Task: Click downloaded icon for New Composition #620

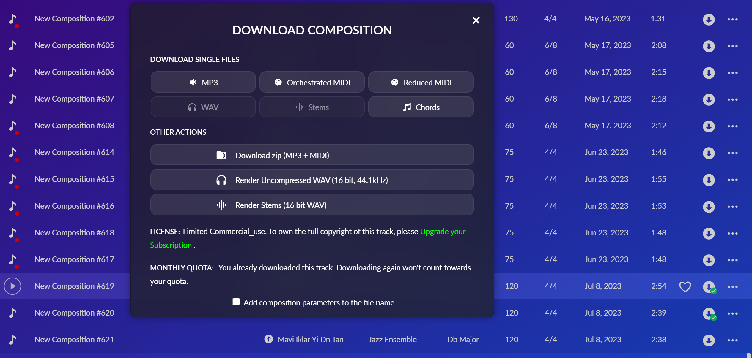Action: point(709,313)
